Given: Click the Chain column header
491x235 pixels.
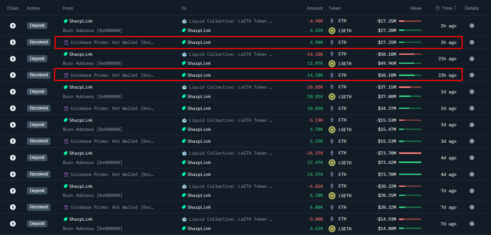Looking at the screenshot, I should pos(13,8).
